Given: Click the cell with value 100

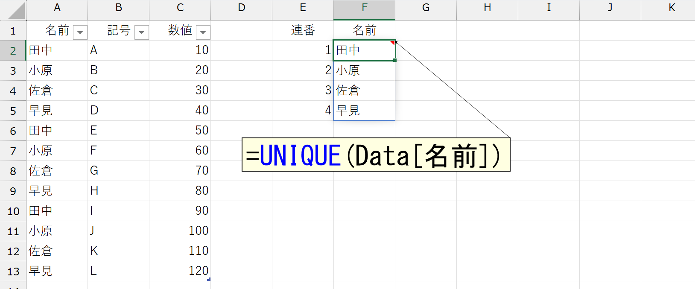Looking at the screenshot, I should [180, 231].
